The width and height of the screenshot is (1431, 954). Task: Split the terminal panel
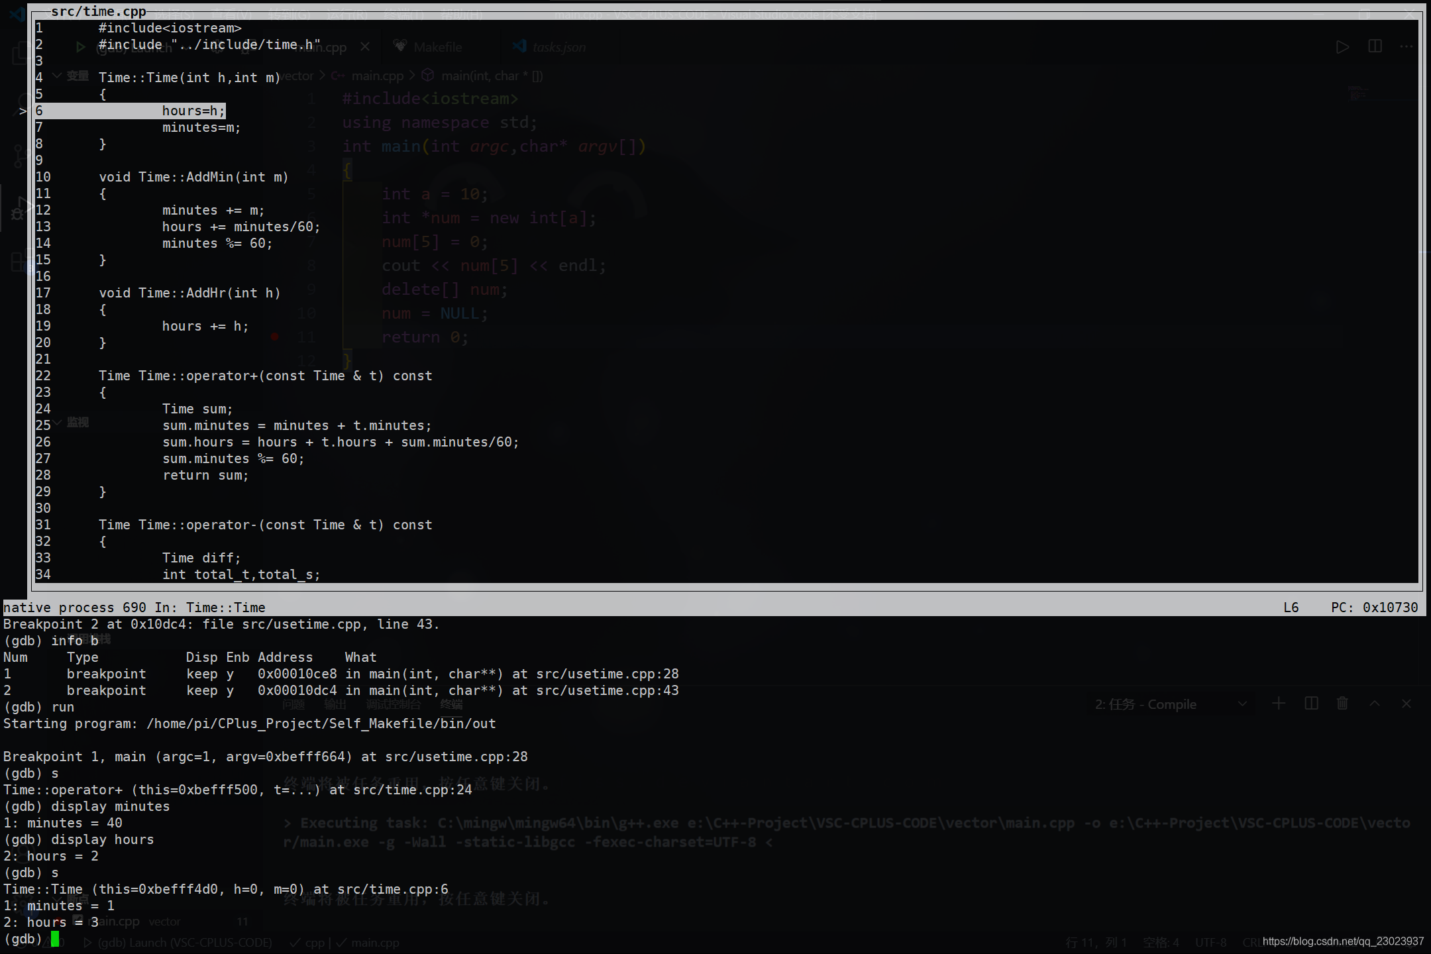(x=1311, y=704)
